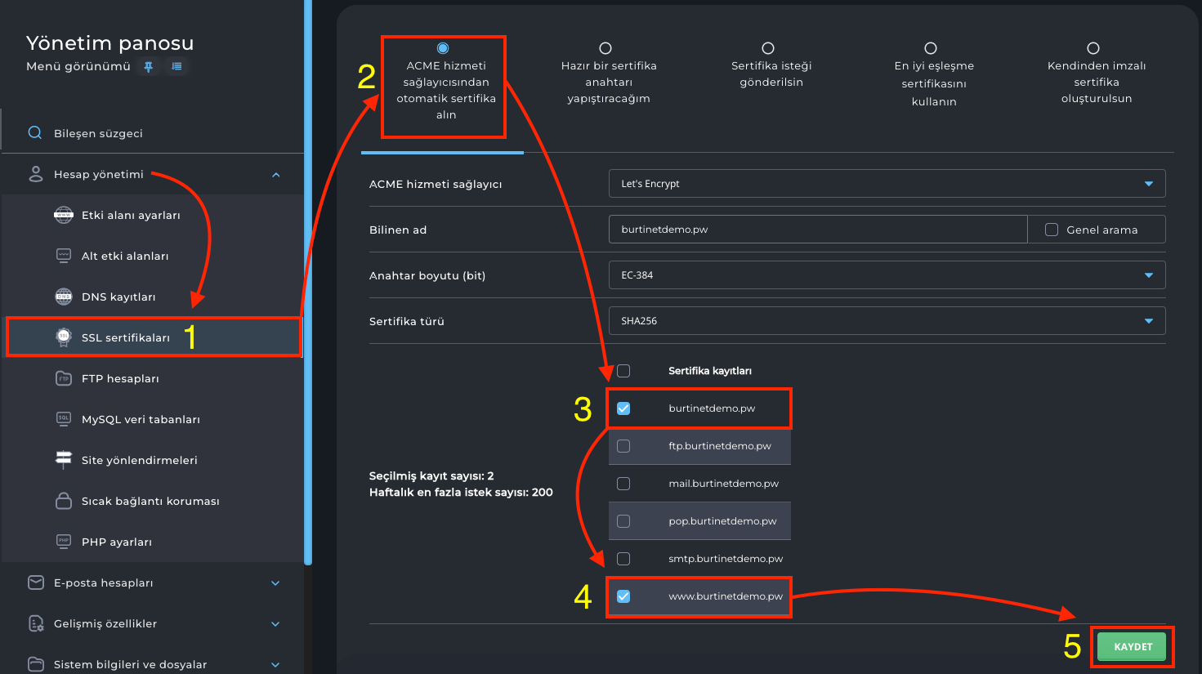
Task: Select the Hazır bir sertifika anahtarı option
Action: pyautogui.click(x=605, y=48)
